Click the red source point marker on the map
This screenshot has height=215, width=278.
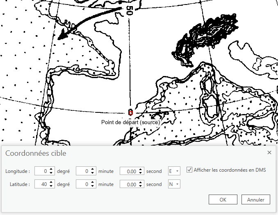point(130,112)
